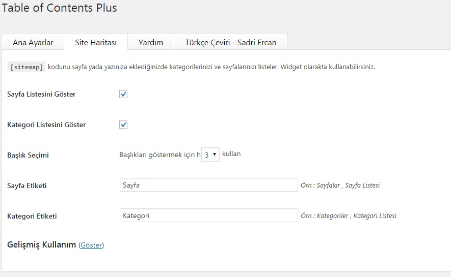Click the Table of Contents Plus title

(x=59, y=8)
